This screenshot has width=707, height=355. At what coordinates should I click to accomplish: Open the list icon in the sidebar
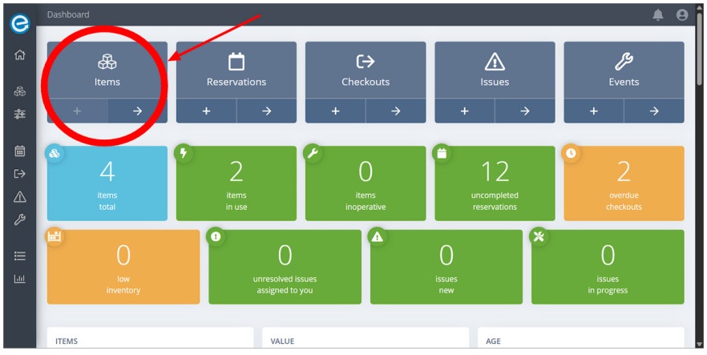point(19,256)
